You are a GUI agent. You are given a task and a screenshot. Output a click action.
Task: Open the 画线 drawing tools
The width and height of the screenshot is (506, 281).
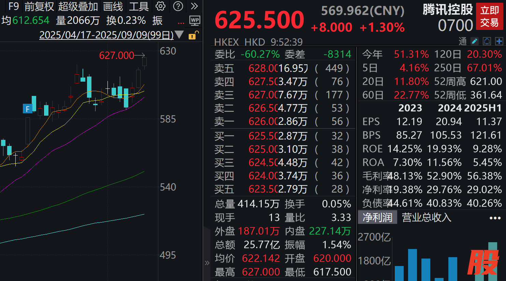tap(113, 6)
